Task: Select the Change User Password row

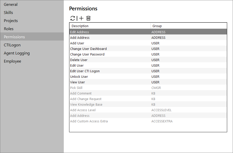Action: [148, 54]
